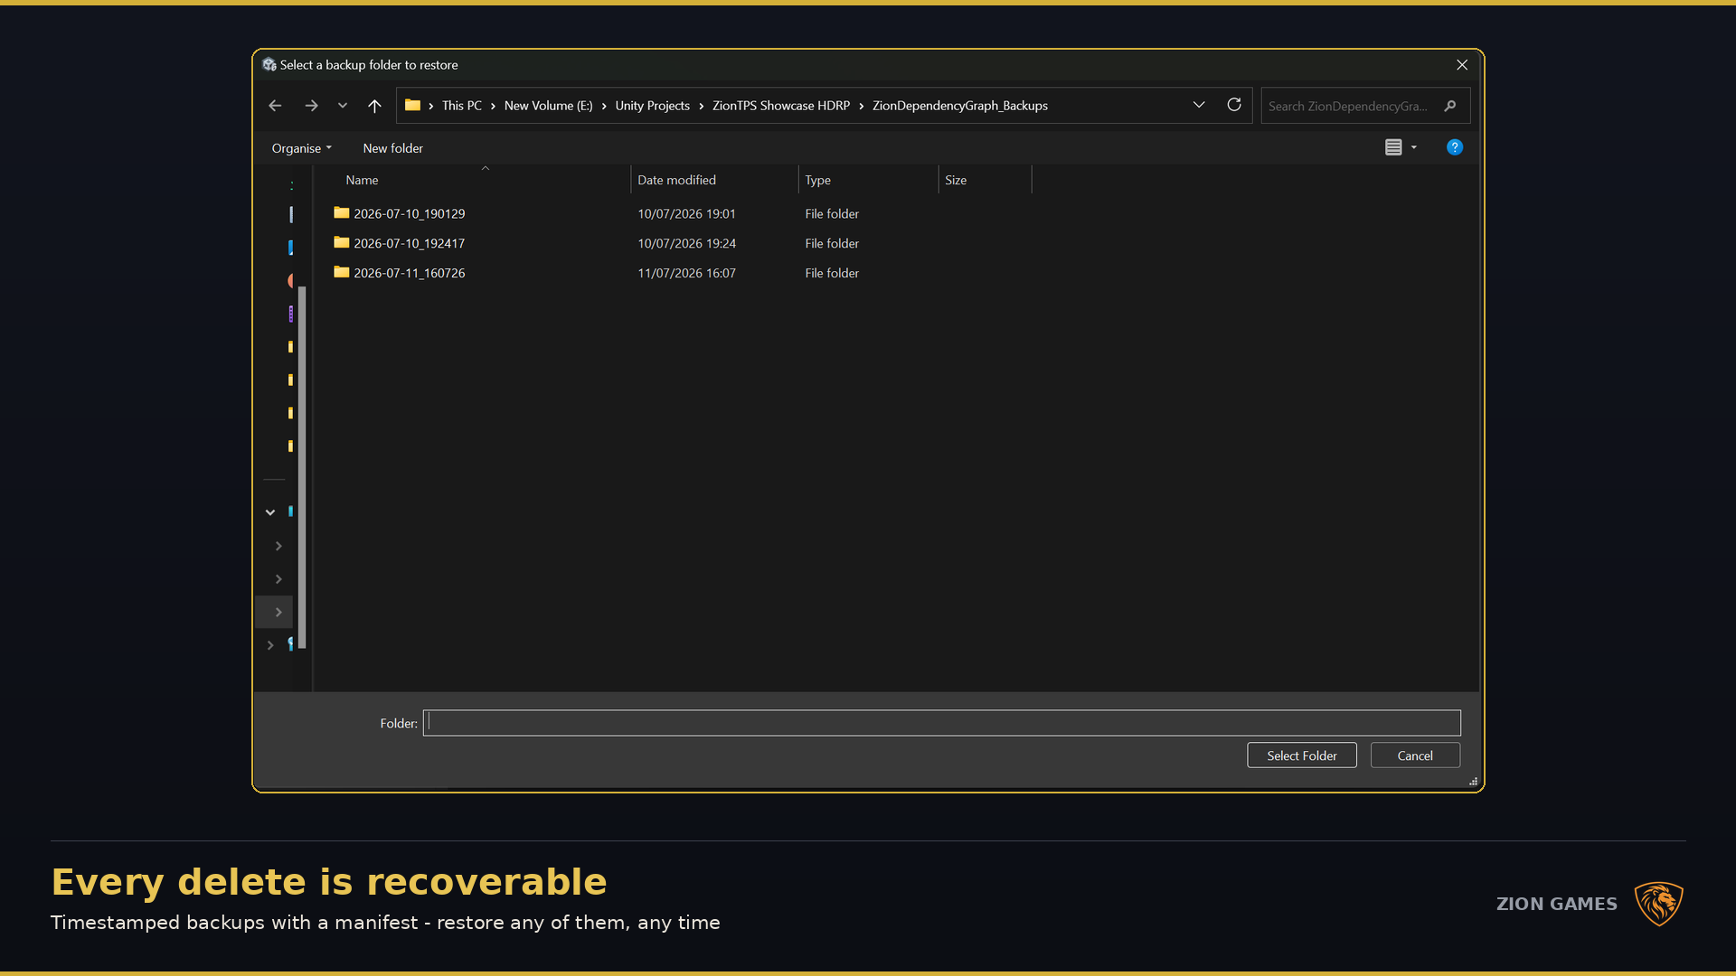Screen dimensions: 1736x976
Task: Change the view layout icon
Action: 1393,147
